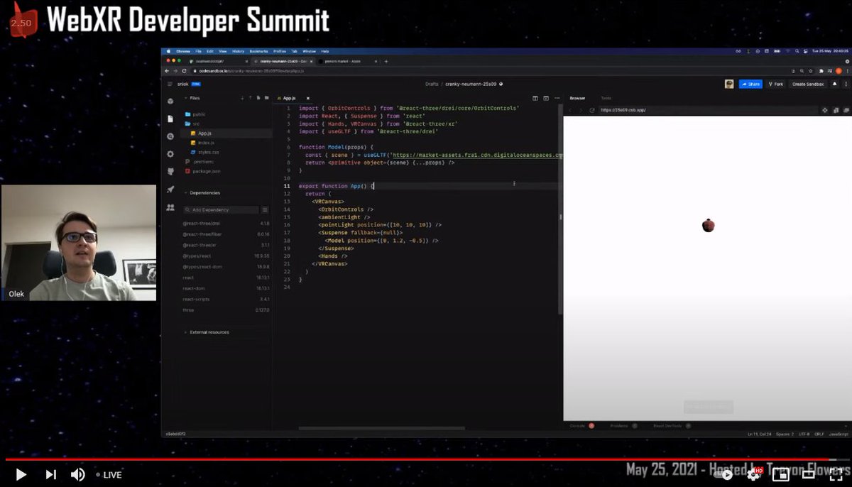Viewport: 852px width, 487px height.
Task: Jump to LIVE position
Action: click(x=108, y=475)
